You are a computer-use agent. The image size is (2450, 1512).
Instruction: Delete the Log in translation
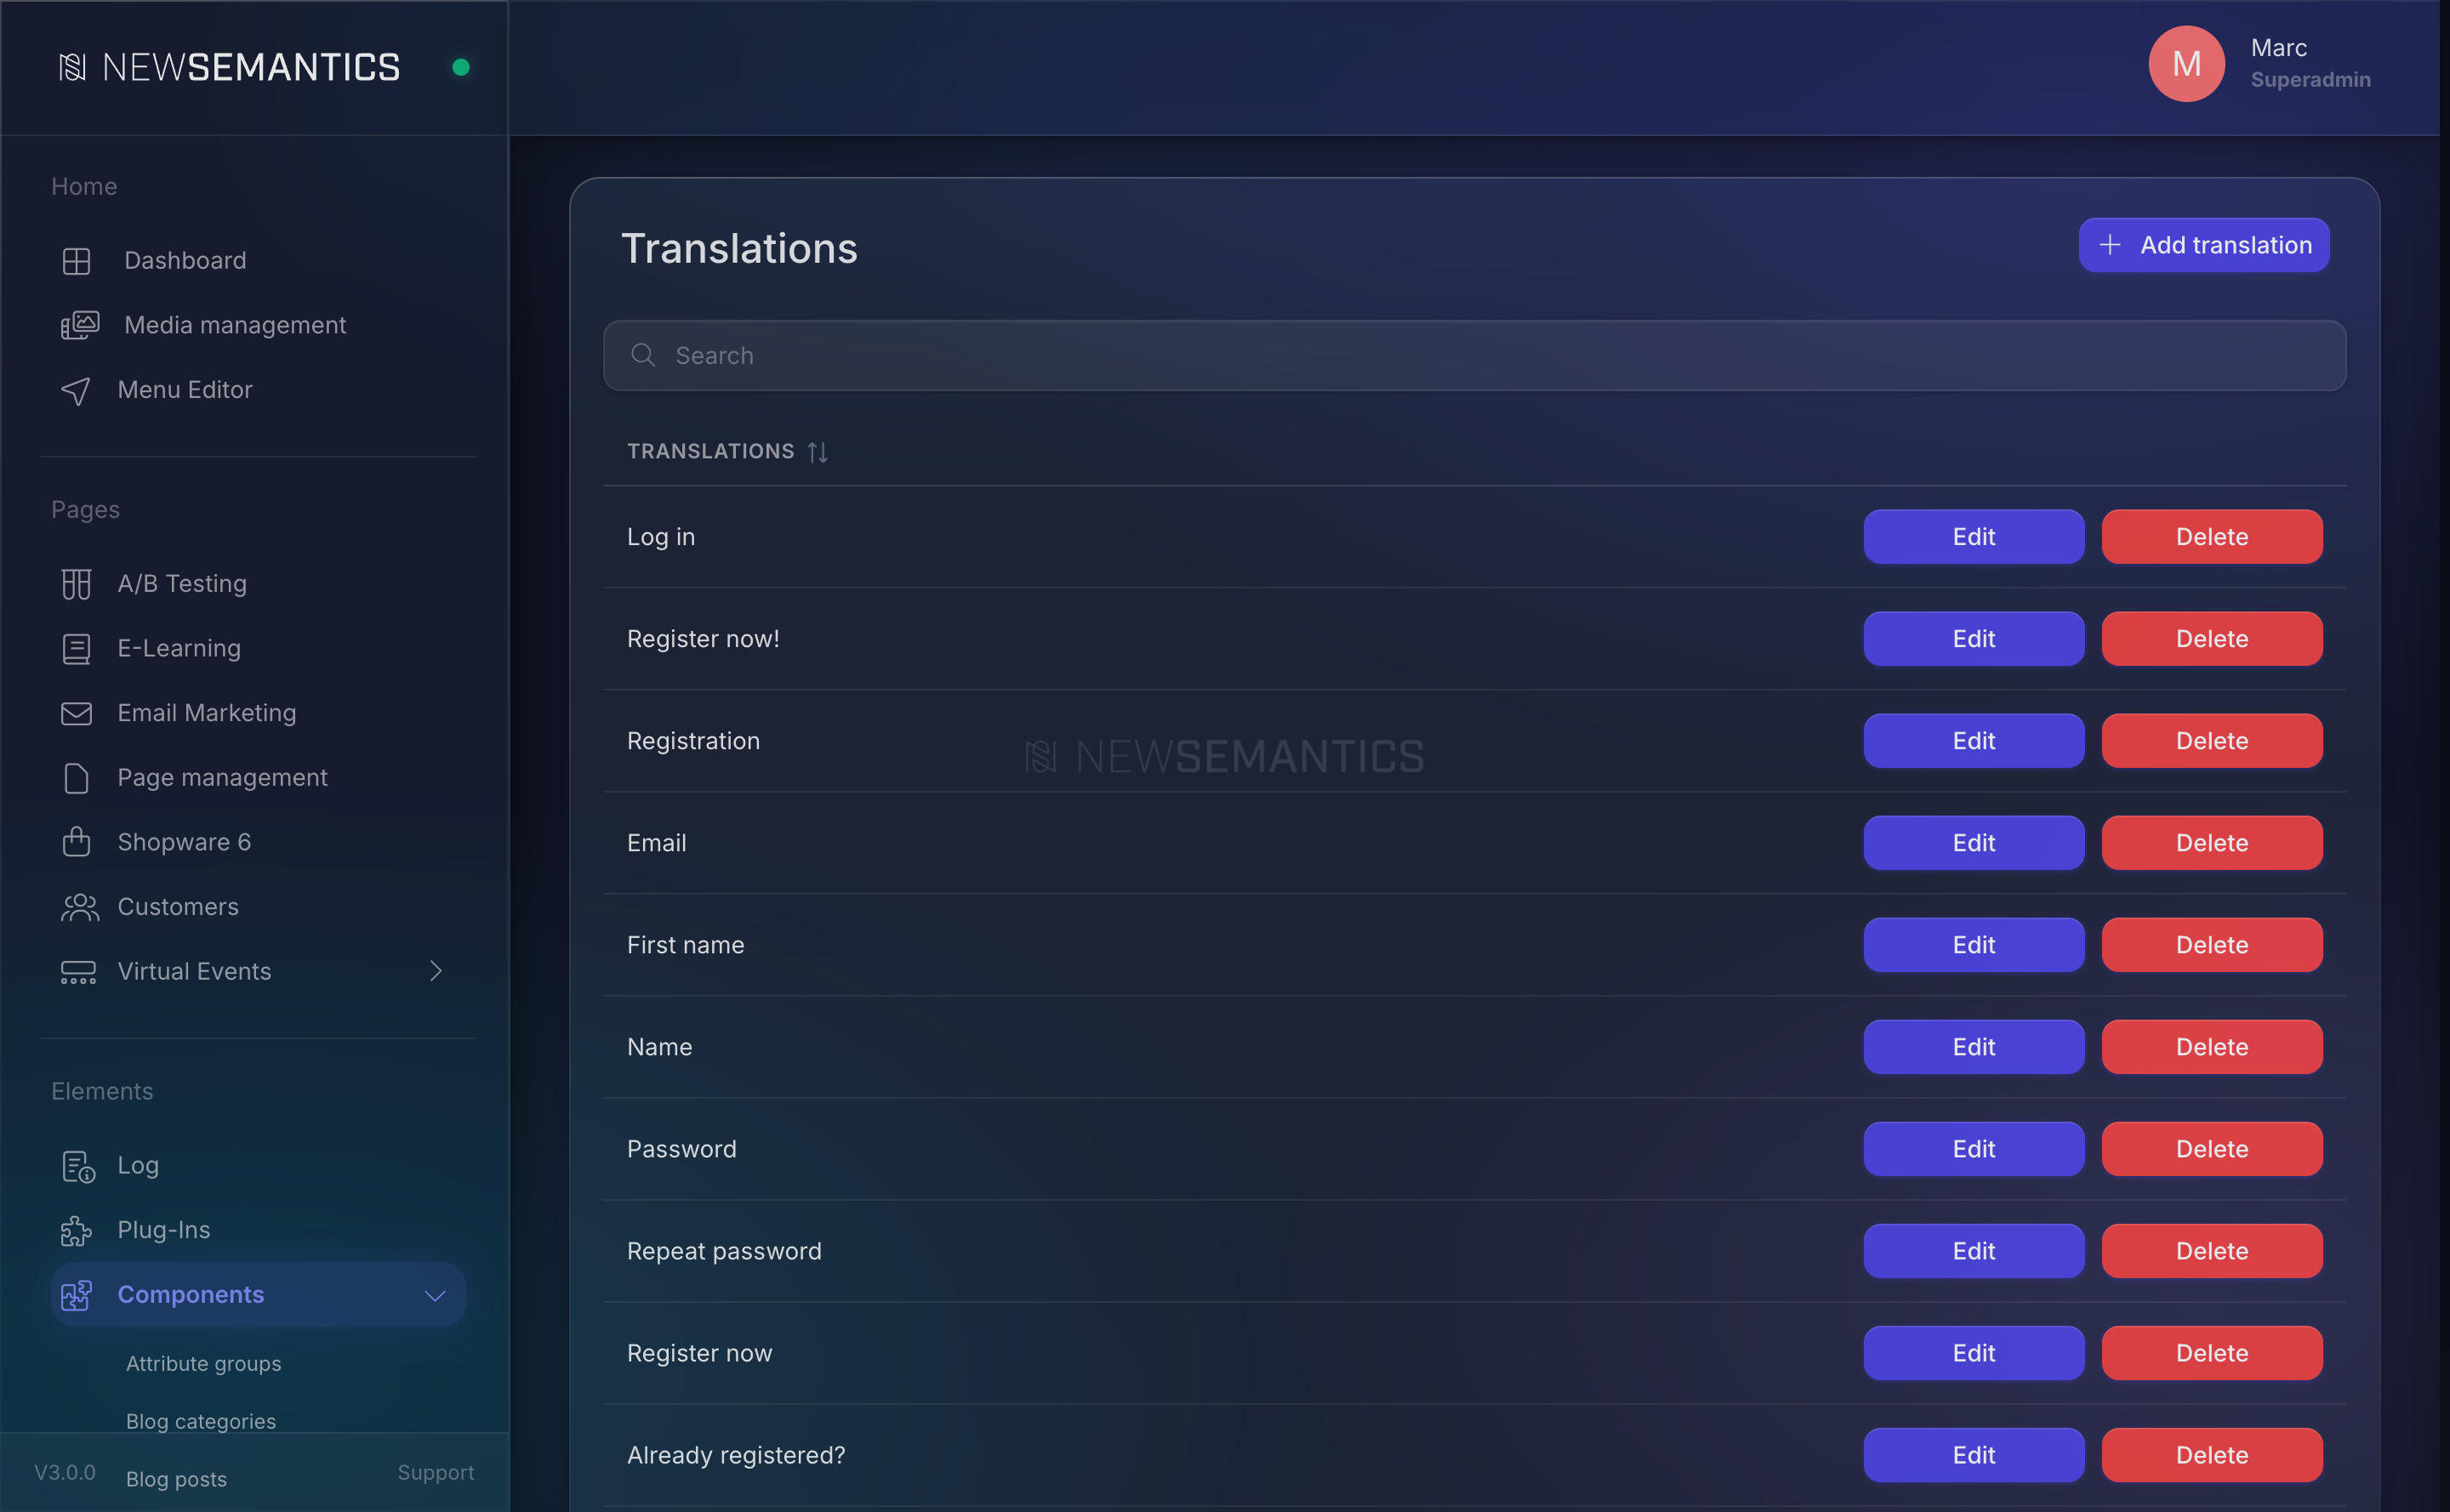[x=2212, y=537]
